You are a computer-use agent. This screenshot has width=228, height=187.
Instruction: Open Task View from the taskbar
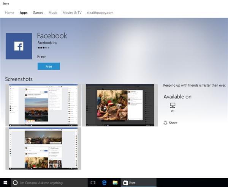click(93, 182)
